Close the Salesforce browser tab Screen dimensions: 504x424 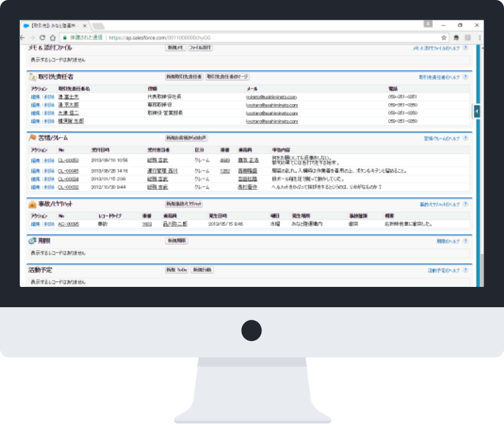tap(85, 26)
